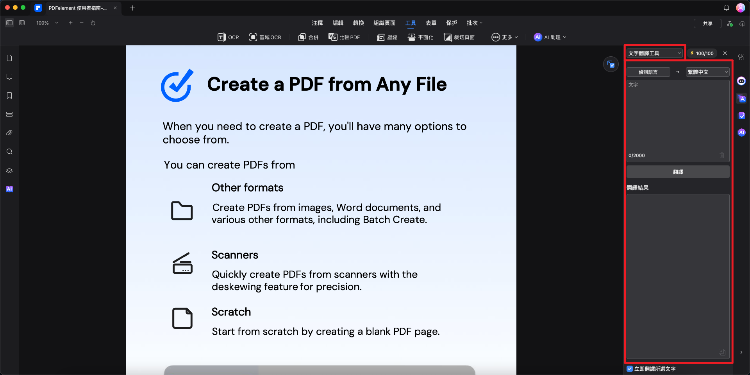This screenshot has width=750, height=375.
Task: Open the AI 助理 dropdown
Action: [550, 37]
